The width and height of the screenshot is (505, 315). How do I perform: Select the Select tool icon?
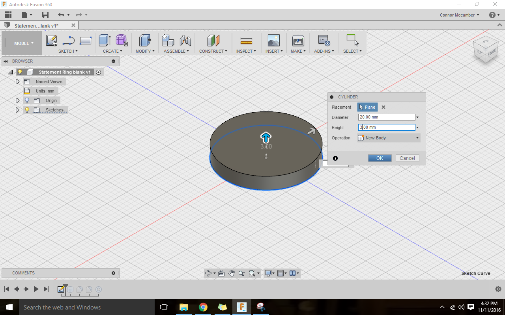tap(352, 40)
